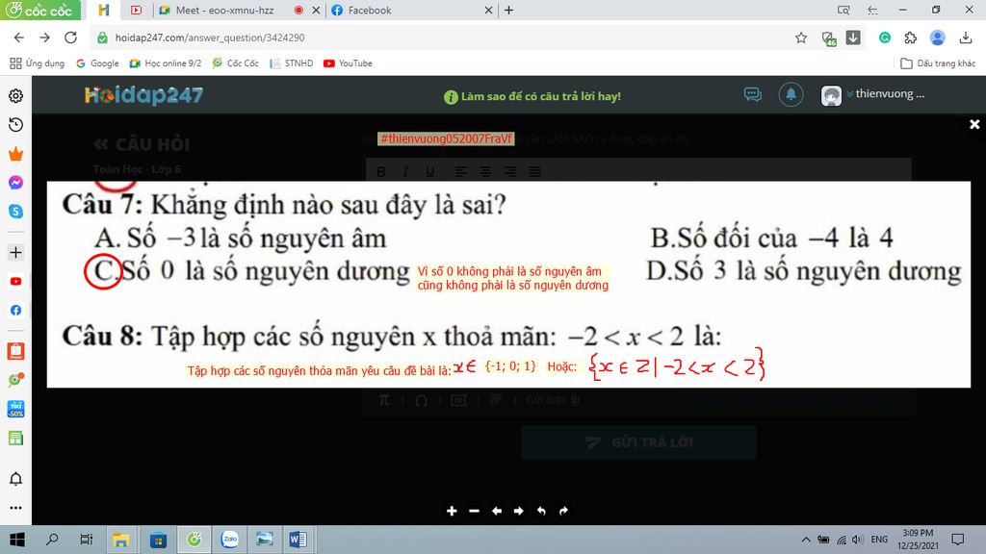Open the Google bookmark
986x554 pixels.
97,63
